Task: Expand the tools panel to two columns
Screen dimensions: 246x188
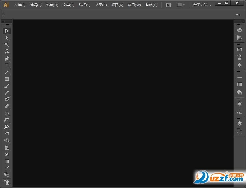Action: [x=3, y=21]
